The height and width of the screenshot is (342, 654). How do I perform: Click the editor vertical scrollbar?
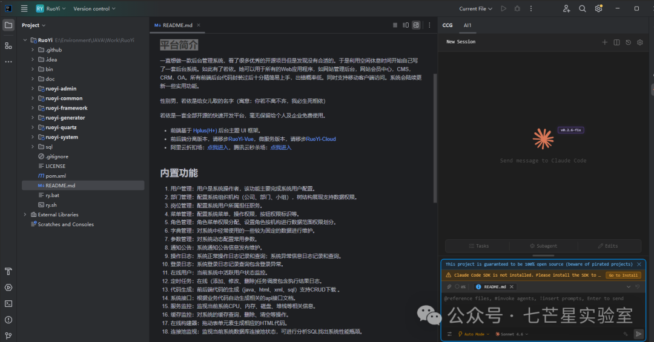[435, 138]
